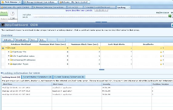Viewport: 173px width, 110px height.
Task: Click the blue arrow row indicator beside GSDB
Action: [3, 48]
